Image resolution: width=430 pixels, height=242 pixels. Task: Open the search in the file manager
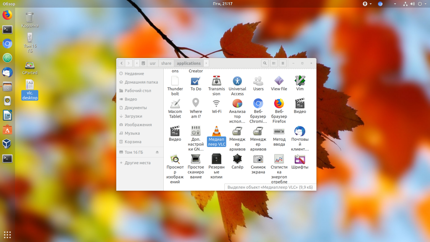[265, 63]
